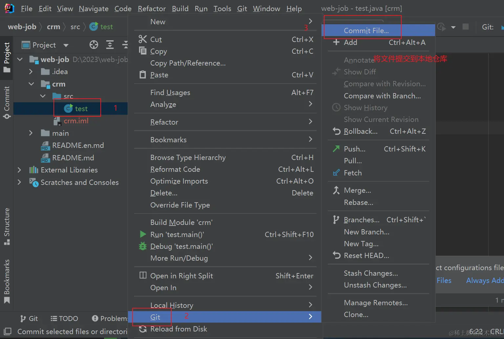Select Find Usages in context menu

(x=225, y=92)
